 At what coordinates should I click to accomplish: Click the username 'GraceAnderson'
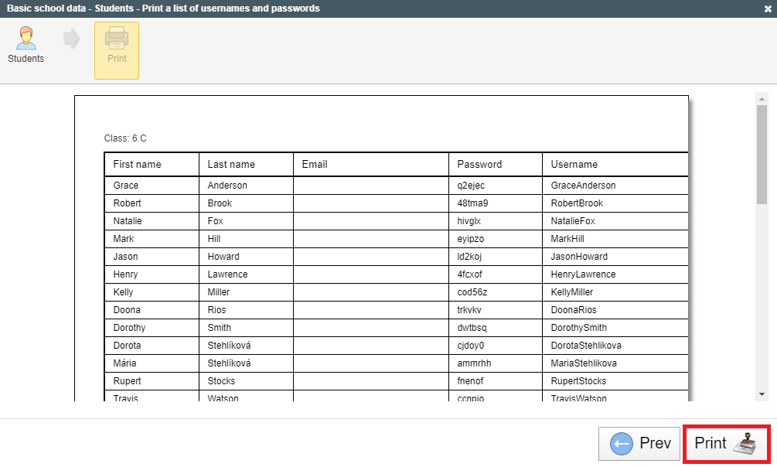coord(583,186)
